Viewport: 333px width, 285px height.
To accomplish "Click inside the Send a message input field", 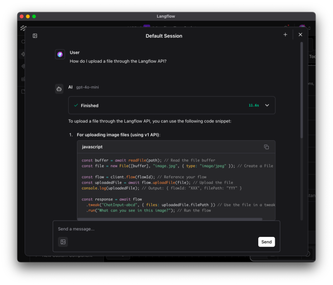I will (x=115, y=228).
